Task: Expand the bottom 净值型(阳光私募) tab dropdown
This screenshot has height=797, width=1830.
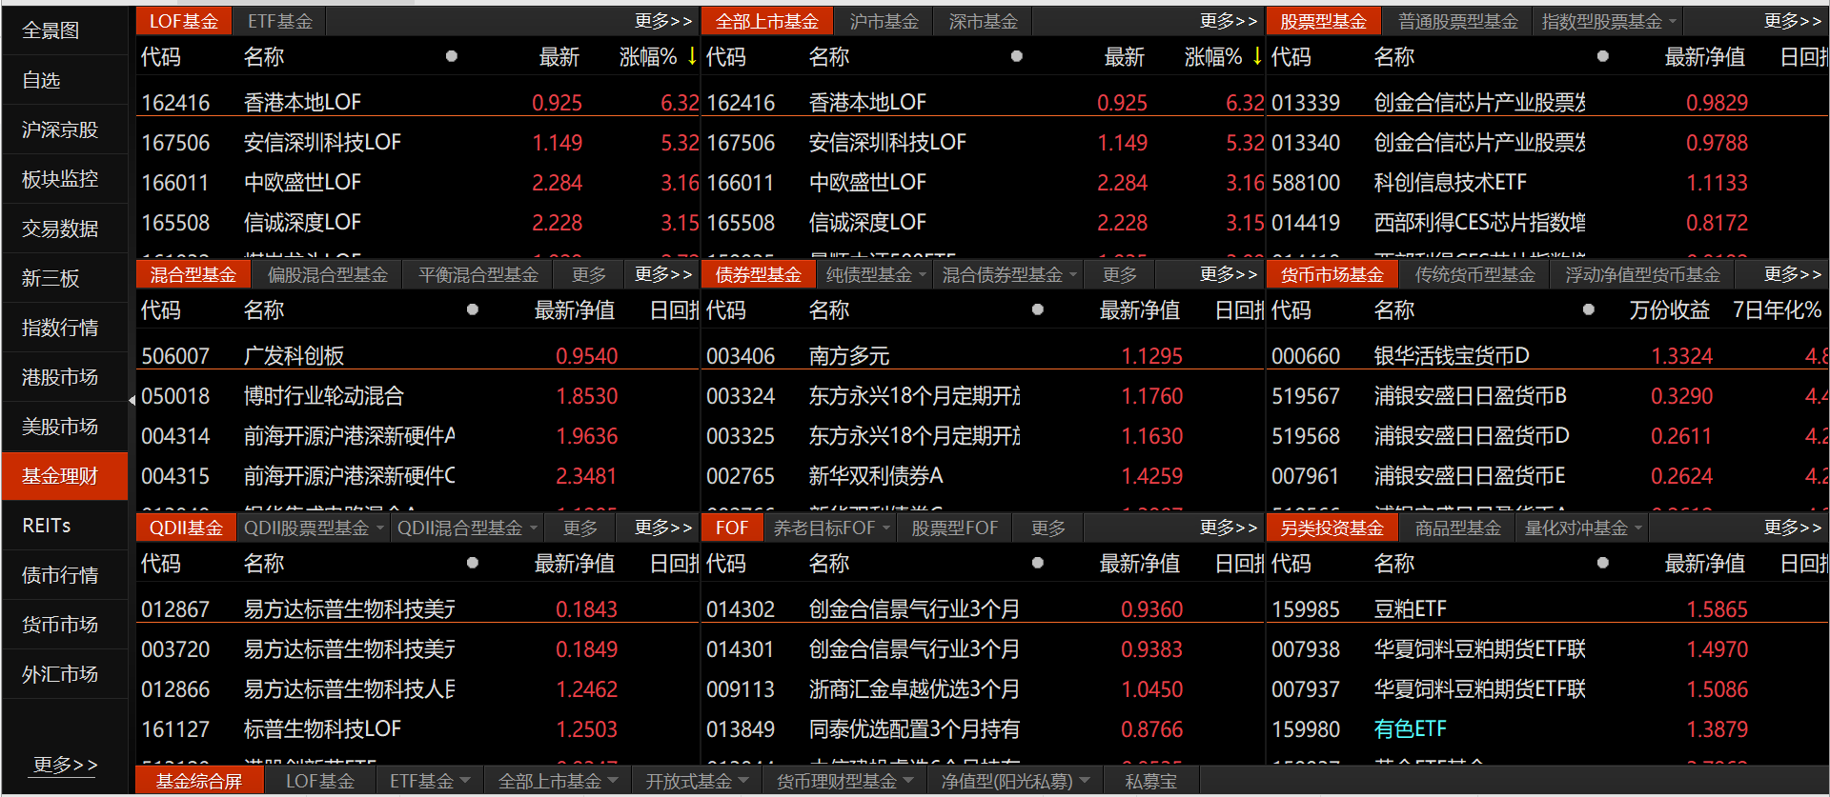Action: click(x=1085, y=781)
